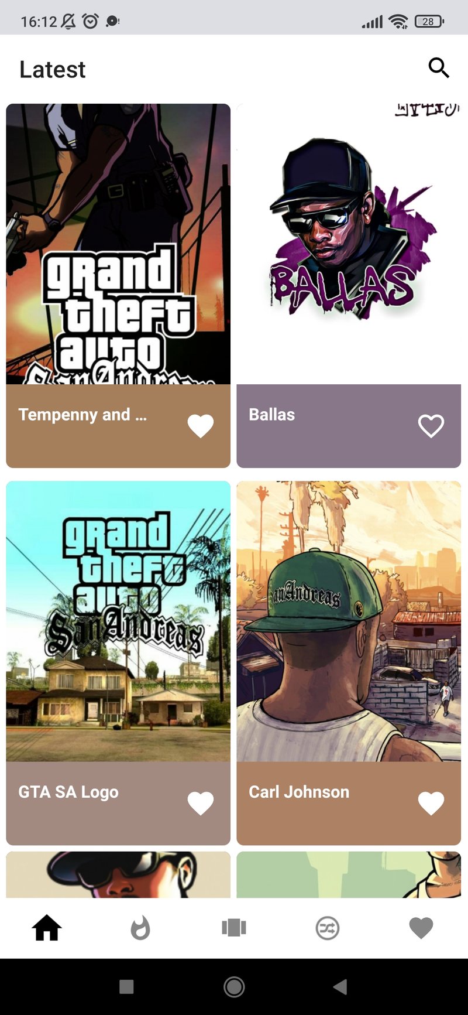The image size is (468, 1015).
Task: Tap the Android back navigation button
Action: 340,987
